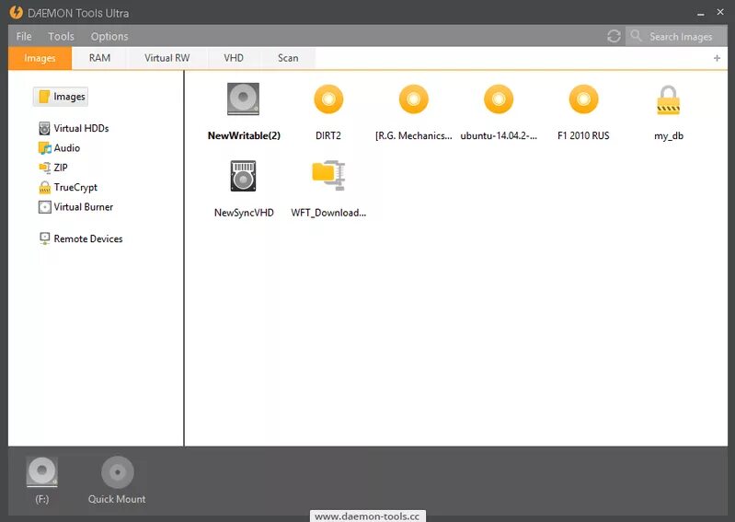Select Remote Devices in sidebar
The width and height of the screenshot is (735, 522).
click(x=81, y=238)
